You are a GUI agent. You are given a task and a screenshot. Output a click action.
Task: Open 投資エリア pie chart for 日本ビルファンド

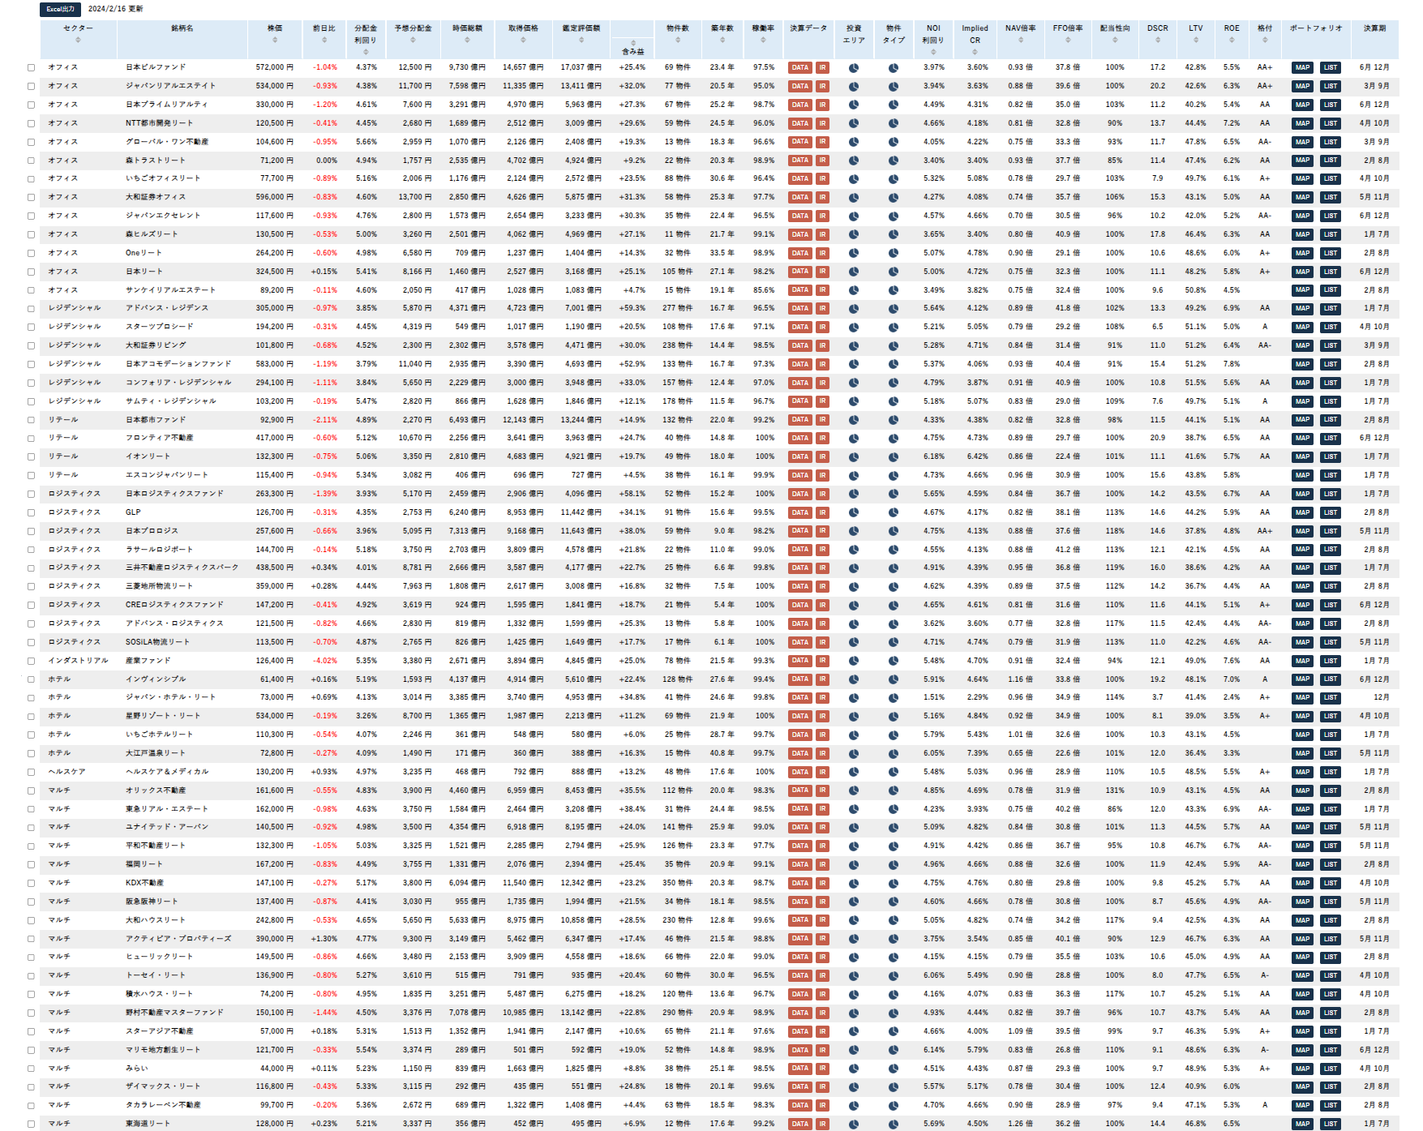pos(854,68)
